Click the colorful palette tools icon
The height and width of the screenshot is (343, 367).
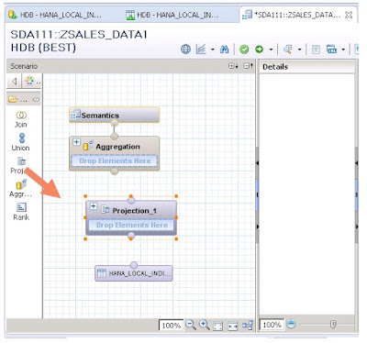29,81
